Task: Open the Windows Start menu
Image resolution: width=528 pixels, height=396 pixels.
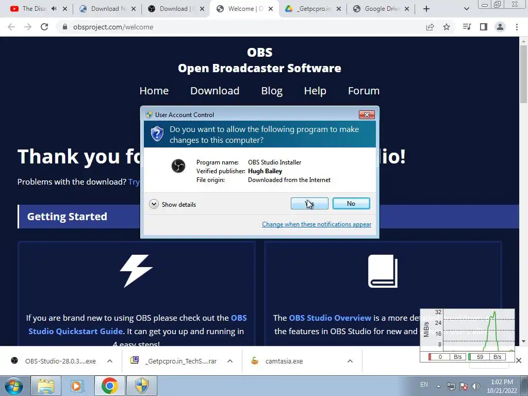Action: (x=13, y=386)
